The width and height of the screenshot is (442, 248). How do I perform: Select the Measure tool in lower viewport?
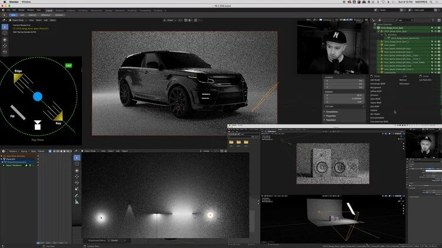77,202
